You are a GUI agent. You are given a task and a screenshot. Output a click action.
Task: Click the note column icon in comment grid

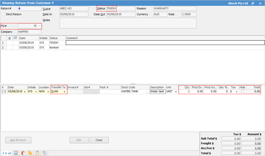coord(15,38)
